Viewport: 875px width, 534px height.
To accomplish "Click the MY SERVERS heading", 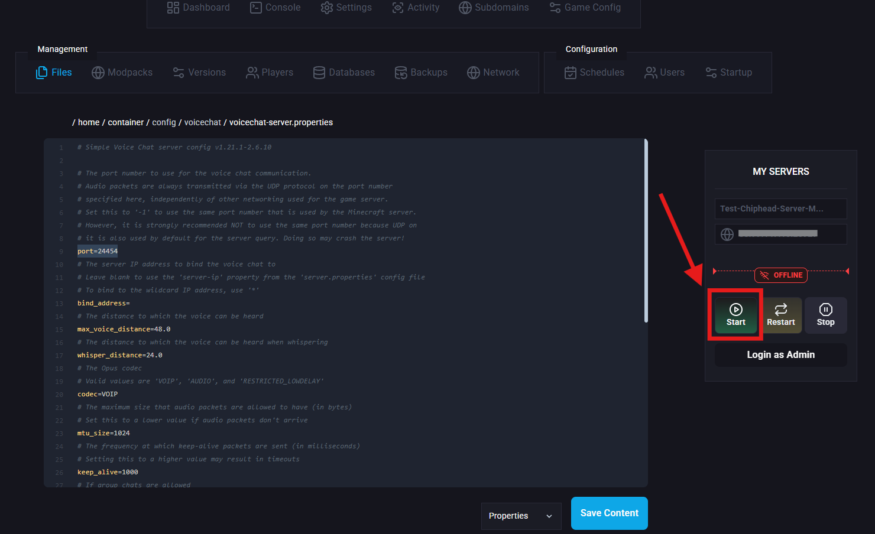I will pyautogui.click(x=781, y=171).
